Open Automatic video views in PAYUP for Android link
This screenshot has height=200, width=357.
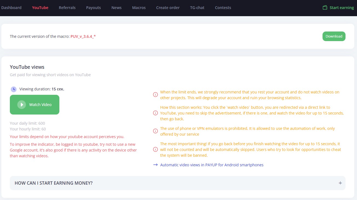212,165
